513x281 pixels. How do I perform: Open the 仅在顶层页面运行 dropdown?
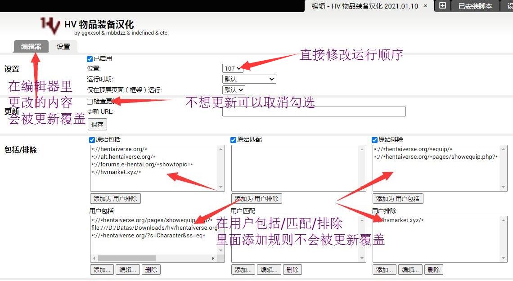(234, 90)
